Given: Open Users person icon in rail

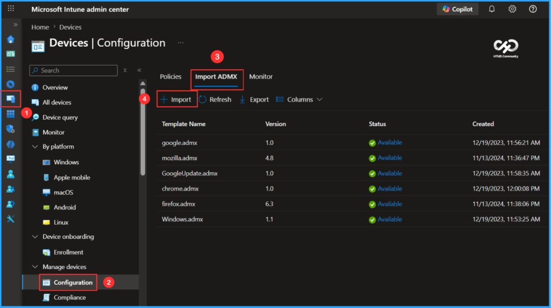Looking at the screenshot, I should [x=11, y=174].
